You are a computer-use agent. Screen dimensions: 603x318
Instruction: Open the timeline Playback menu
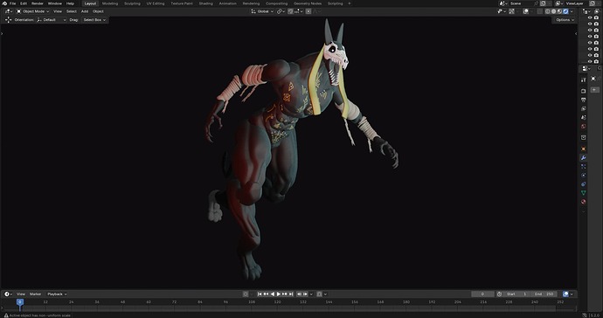(57, 294)
